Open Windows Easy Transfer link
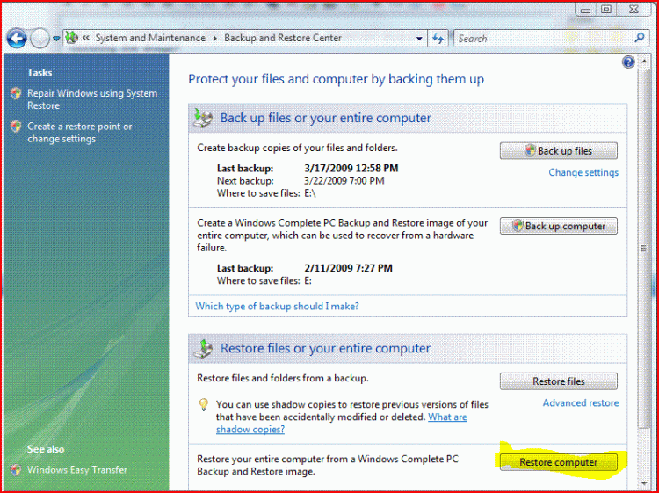 77,469
